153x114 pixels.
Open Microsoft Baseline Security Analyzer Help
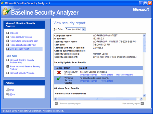(x=22, y=61)
